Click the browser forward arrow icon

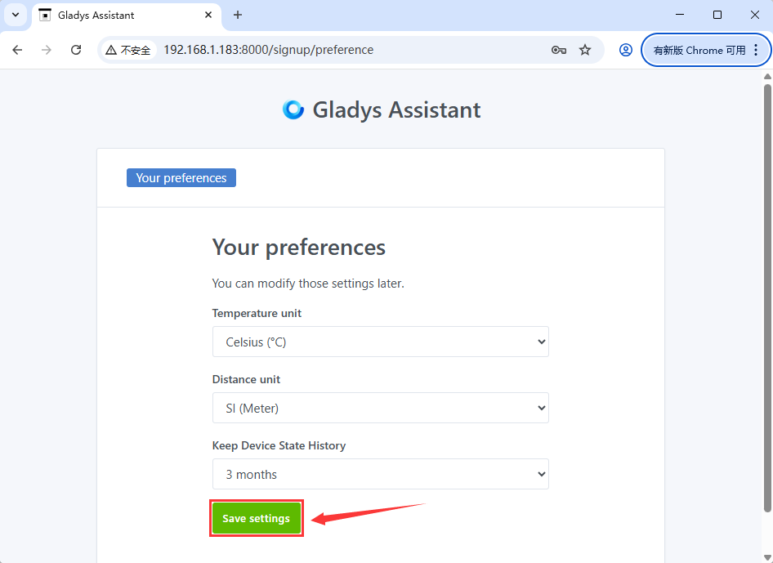coord(47,50)
